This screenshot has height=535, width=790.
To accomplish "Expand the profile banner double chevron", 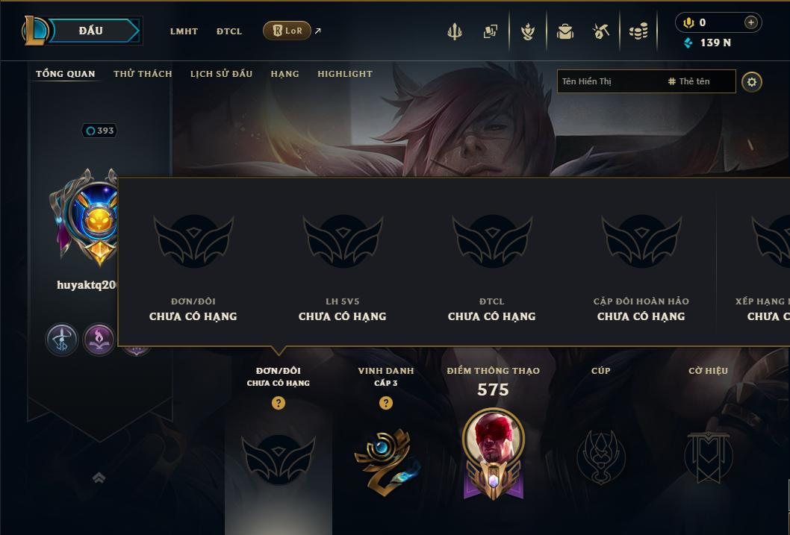I will [99, 478].
